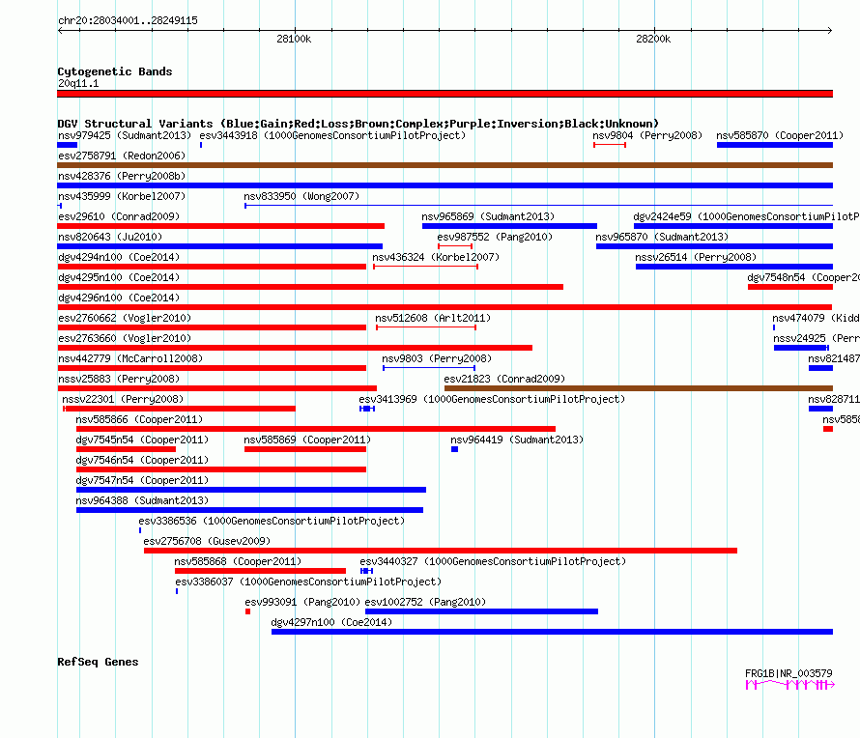The width and height of the screenshot is (860, 738).
Task: Select the esv3443918 variant label
Action: click(332, 135)
